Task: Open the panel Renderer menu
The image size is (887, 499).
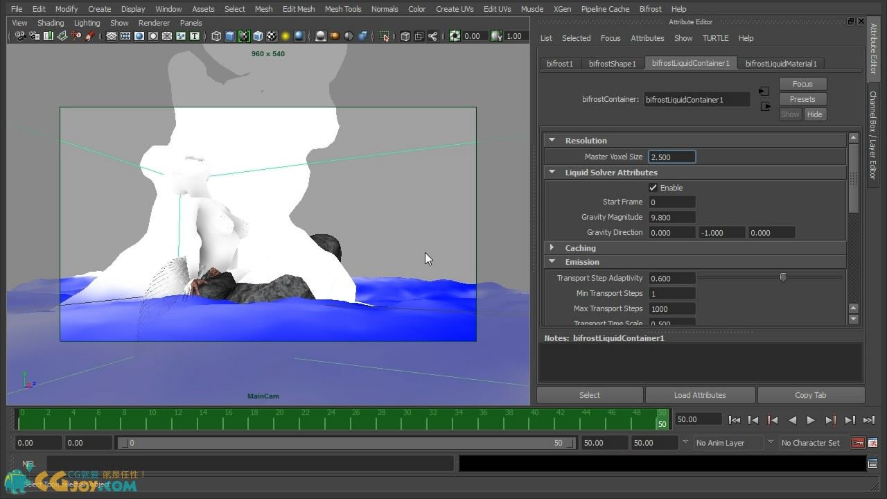Action: [154, 23]
